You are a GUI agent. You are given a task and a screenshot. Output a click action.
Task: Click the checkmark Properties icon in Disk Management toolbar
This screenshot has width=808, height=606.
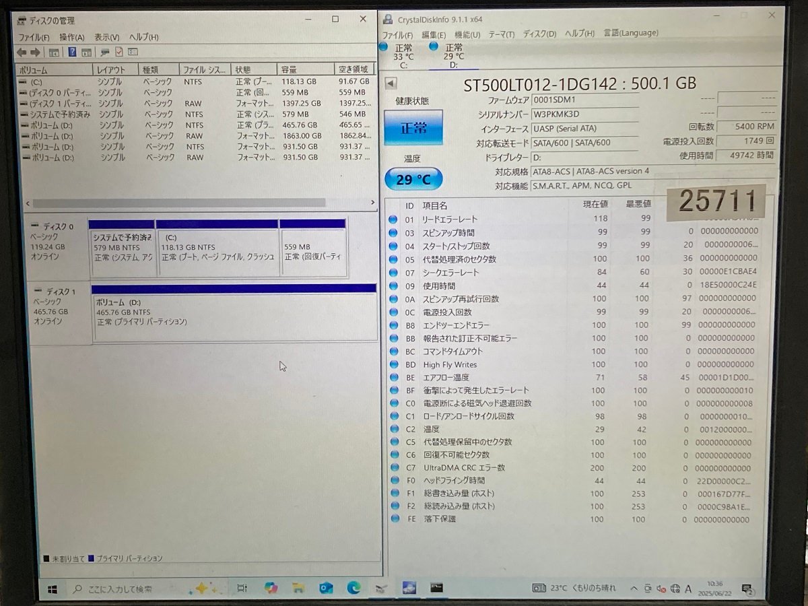tap(119, 52)
